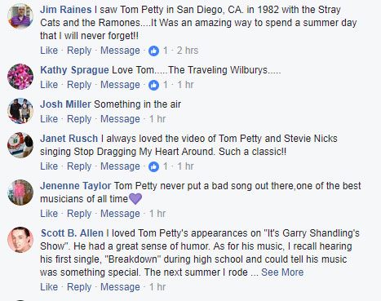Message Scott B. Allen from his comment
Screen dimensions: 381x301
click(120, 287)
